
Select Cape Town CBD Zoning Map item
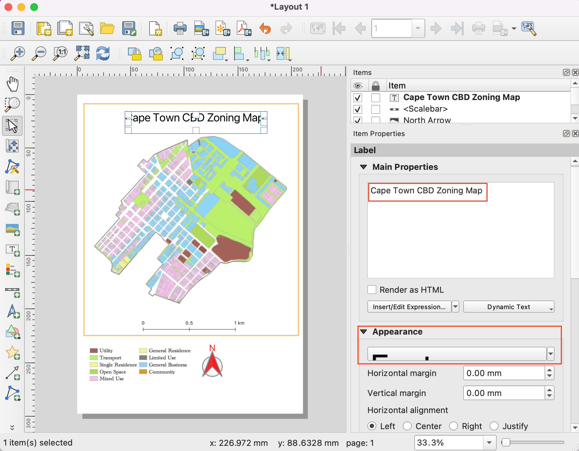click(x=461, y=97)
